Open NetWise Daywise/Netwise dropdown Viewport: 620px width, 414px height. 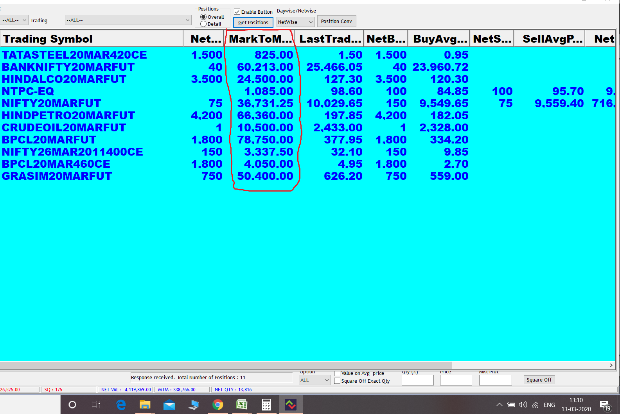coord(295,22)
